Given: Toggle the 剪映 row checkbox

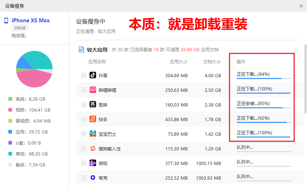Looking at the screenshot, I should click(84, 105).
